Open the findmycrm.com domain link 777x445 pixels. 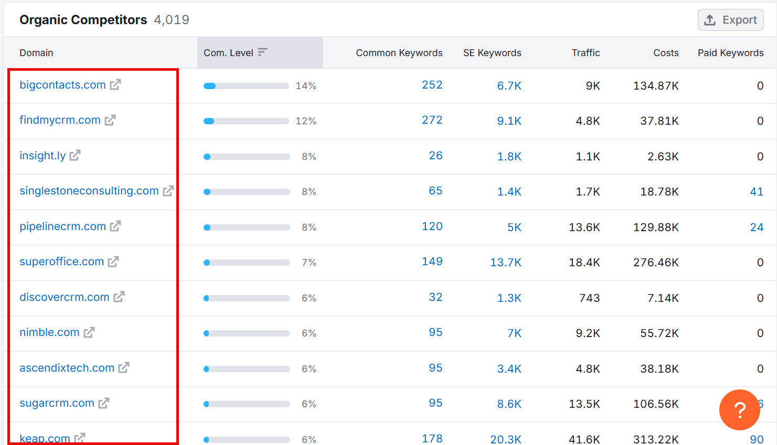[60, 120]
